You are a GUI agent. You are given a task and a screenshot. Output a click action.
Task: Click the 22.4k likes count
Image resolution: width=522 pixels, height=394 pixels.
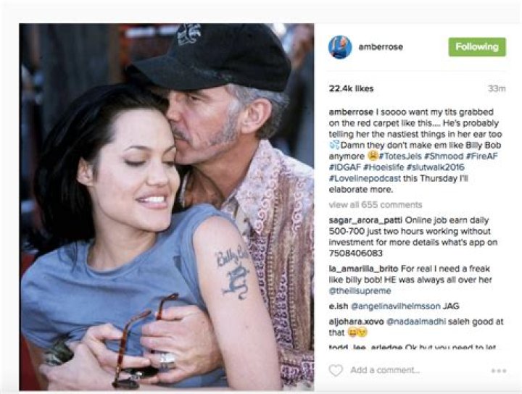[x=351, y=88]
